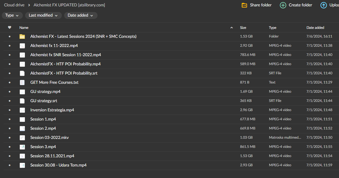Click the Upload arrow icon
The height and width of the screenshot is (178, 339).
click(324, 5)
